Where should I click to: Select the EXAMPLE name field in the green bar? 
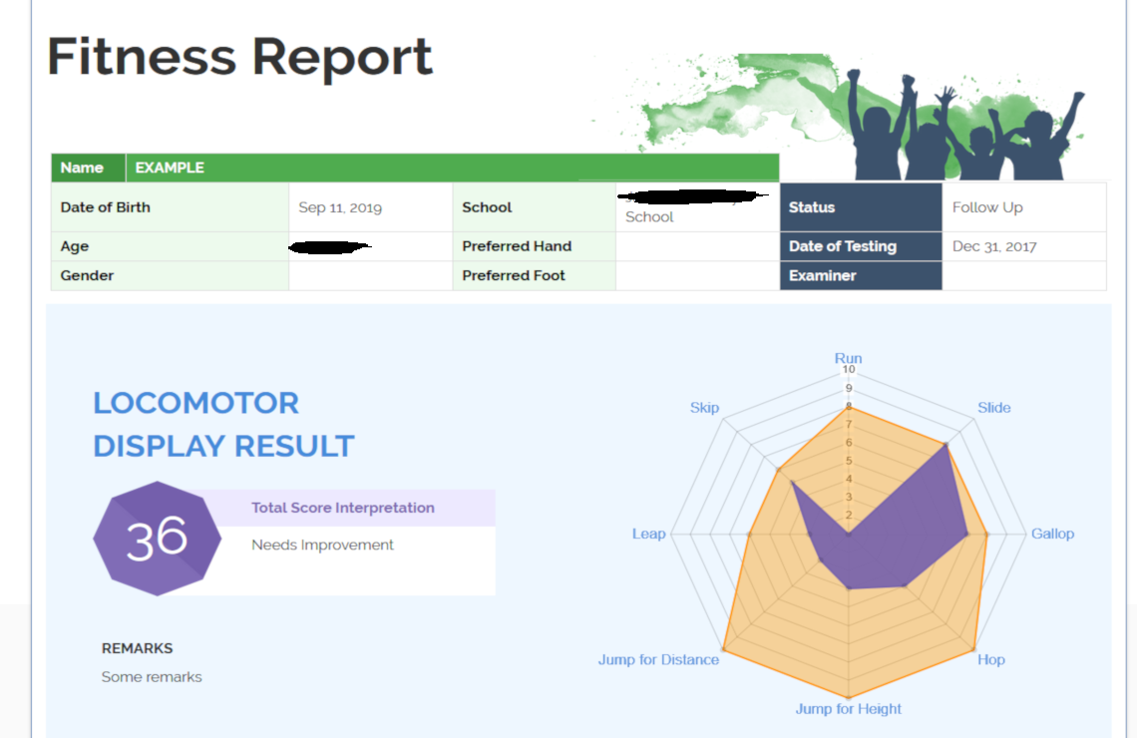170,168
